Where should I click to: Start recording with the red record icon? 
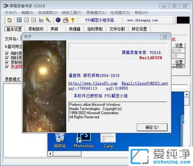click(19, 20)
